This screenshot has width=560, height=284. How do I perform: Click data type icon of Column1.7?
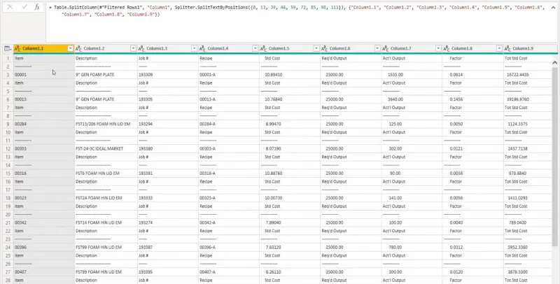[386, 48]
